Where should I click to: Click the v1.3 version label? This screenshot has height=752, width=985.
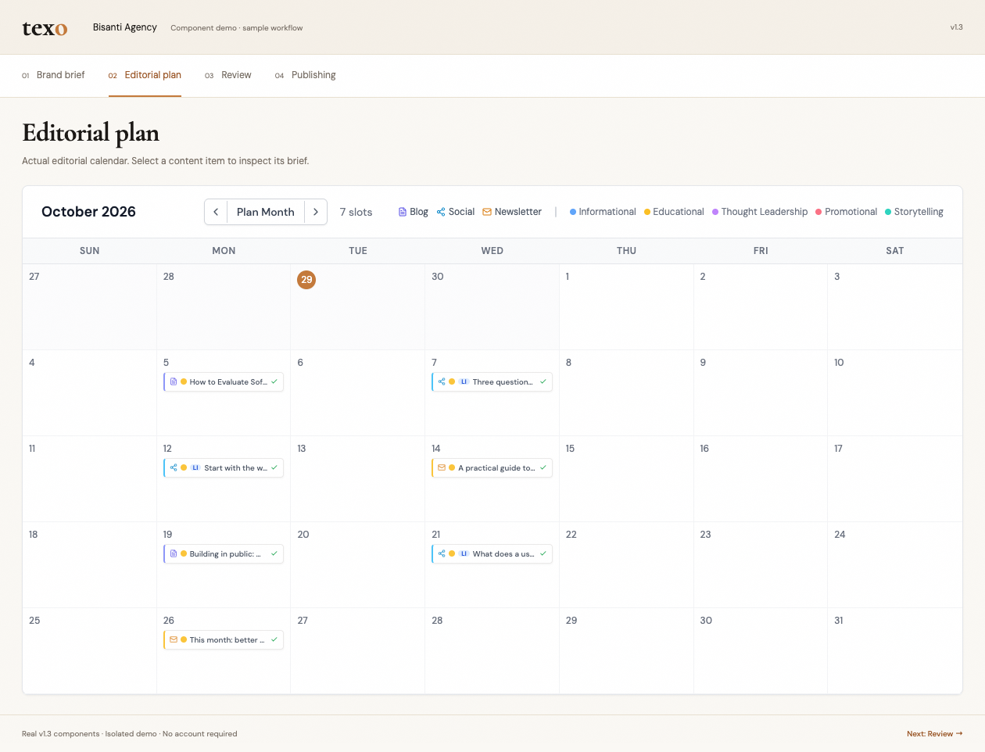click(957, 27)
